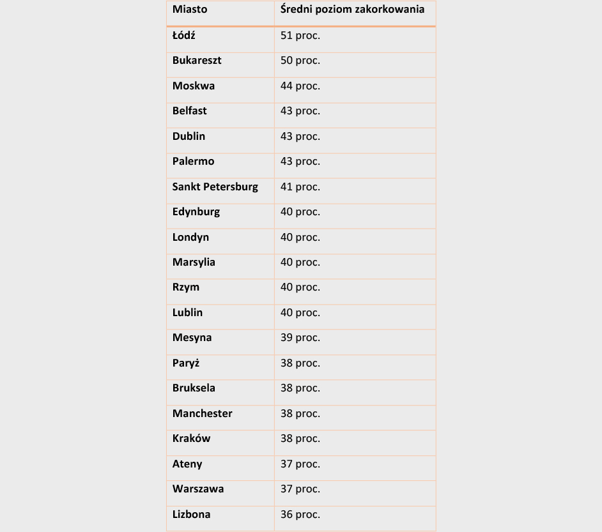
Task: Select Sankt Petersburg in the table
Action: [x=215, y=186]
